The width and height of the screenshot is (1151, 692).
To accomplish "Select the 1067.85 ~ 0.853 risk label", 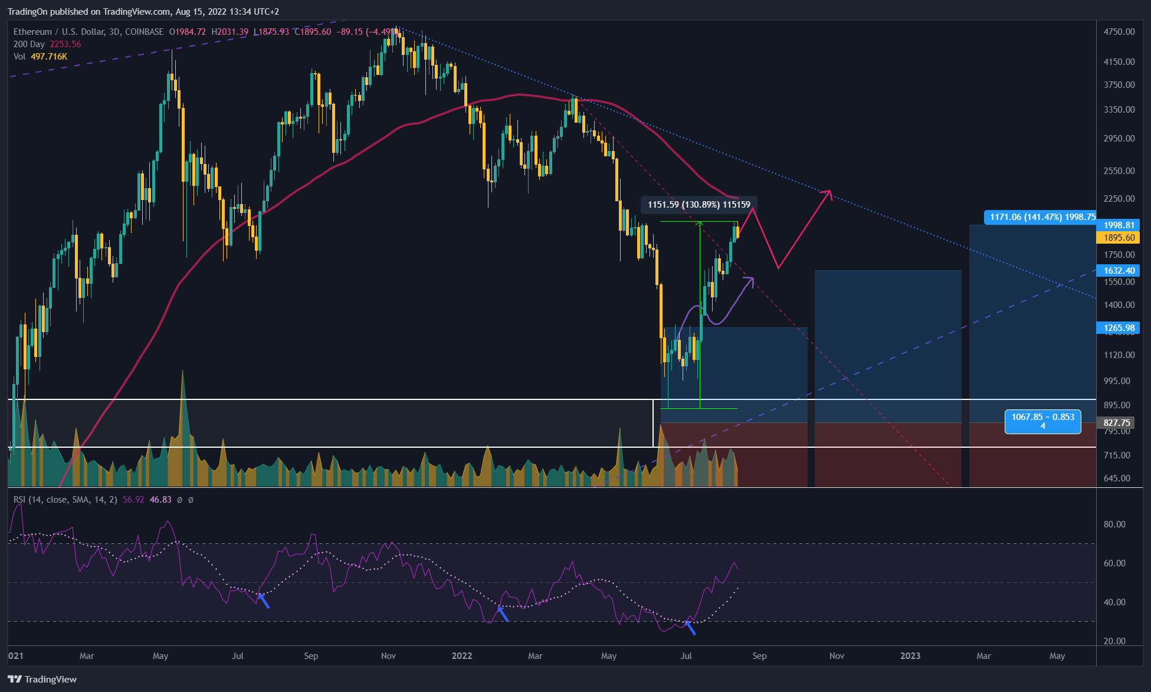I will coord(1043,421).
